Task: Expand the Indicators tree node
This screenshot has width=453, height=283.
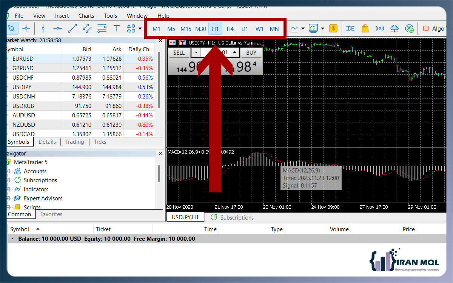Action: pyautogui.click(x=8, y=189)
